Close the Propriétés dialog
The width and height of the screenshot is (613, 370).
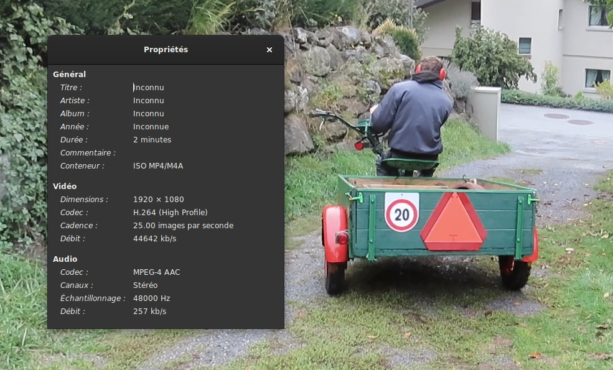point(269,50)
